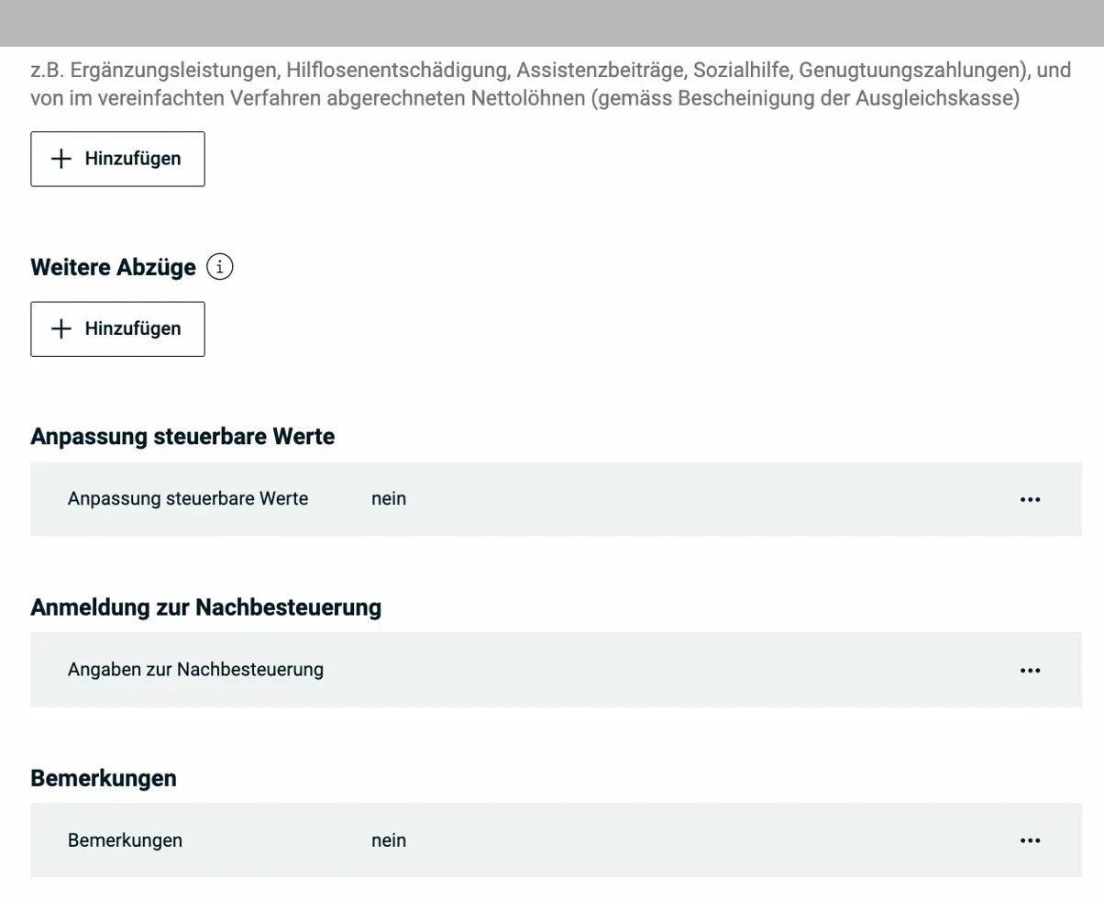Open the three-dot menu on Anpassung steuerbare Werte
The height and width of the screenshot is (901, 1104).
pyautogui.click(x=1031, y=498)
